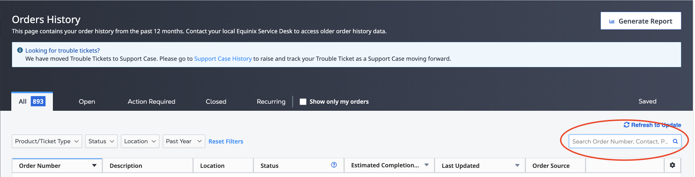This screenshot has width=695, height=177.
Task: Expand the Product/Ticket Type dropdown
Action: point(47,141)
